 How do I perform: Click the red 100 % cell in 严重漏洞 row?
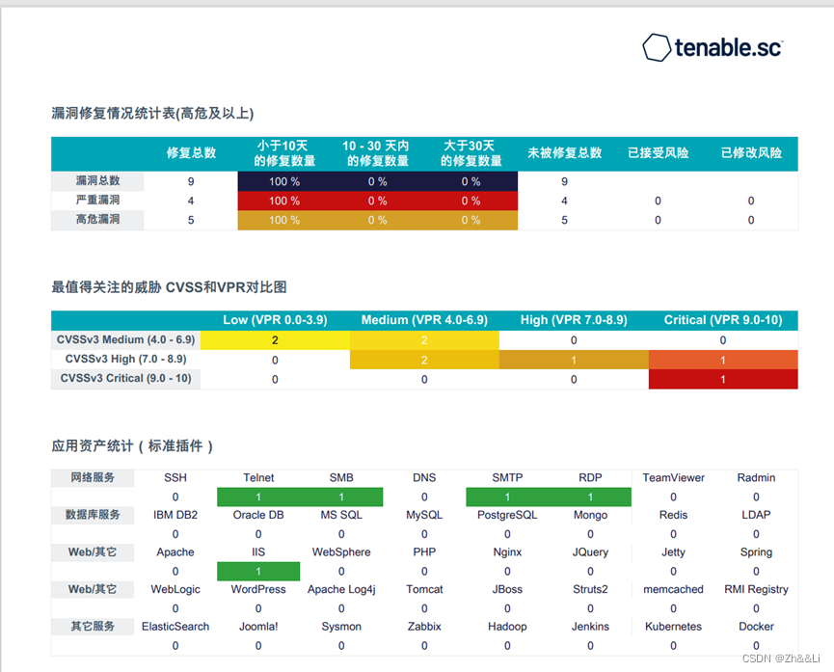click(284, 201)
